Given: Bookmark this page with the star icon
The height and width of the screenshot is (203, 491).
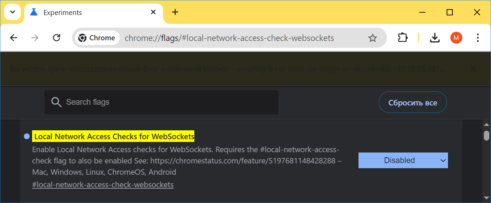Looking at the screenshot, I should [373, 38].
